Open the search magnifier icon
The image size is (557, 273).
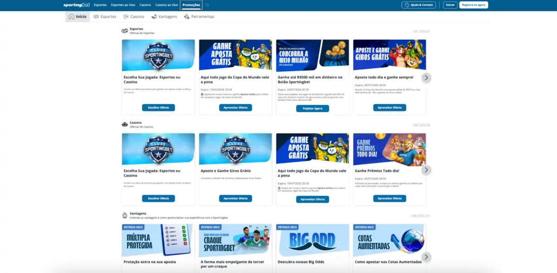[207, 5]
